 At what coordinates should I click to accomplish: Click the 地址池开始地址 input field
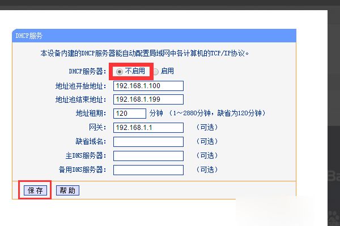tap(148, 86)
